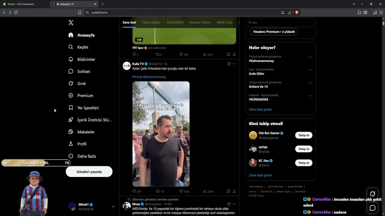Open Yer İşaretleri bookmarks

click(84, 108)
